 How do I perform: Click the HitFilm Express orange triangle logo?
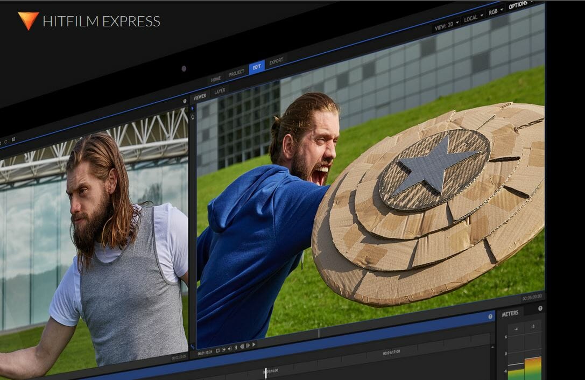tap(29, 21)
